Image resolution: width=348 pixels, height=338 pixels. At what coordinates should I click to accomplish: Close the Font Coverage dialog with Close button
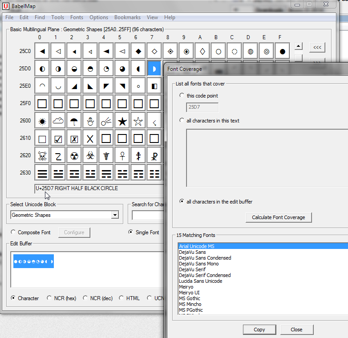[297, 330]
